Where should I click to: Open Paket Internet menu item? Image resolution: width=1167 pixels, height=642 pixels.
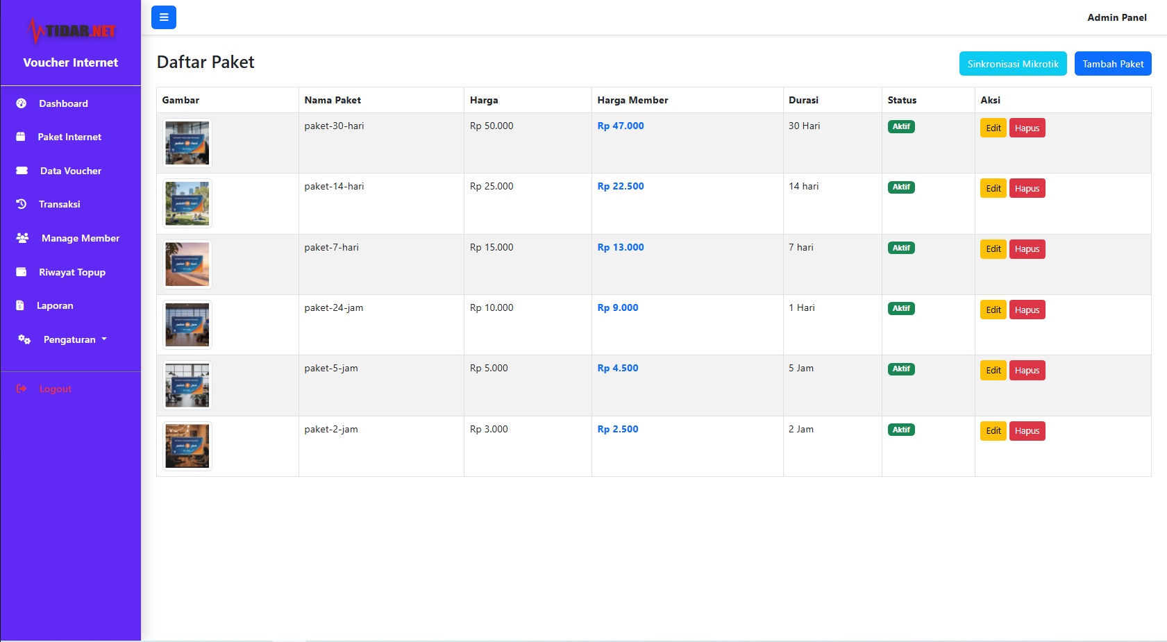tap(71, 137)
